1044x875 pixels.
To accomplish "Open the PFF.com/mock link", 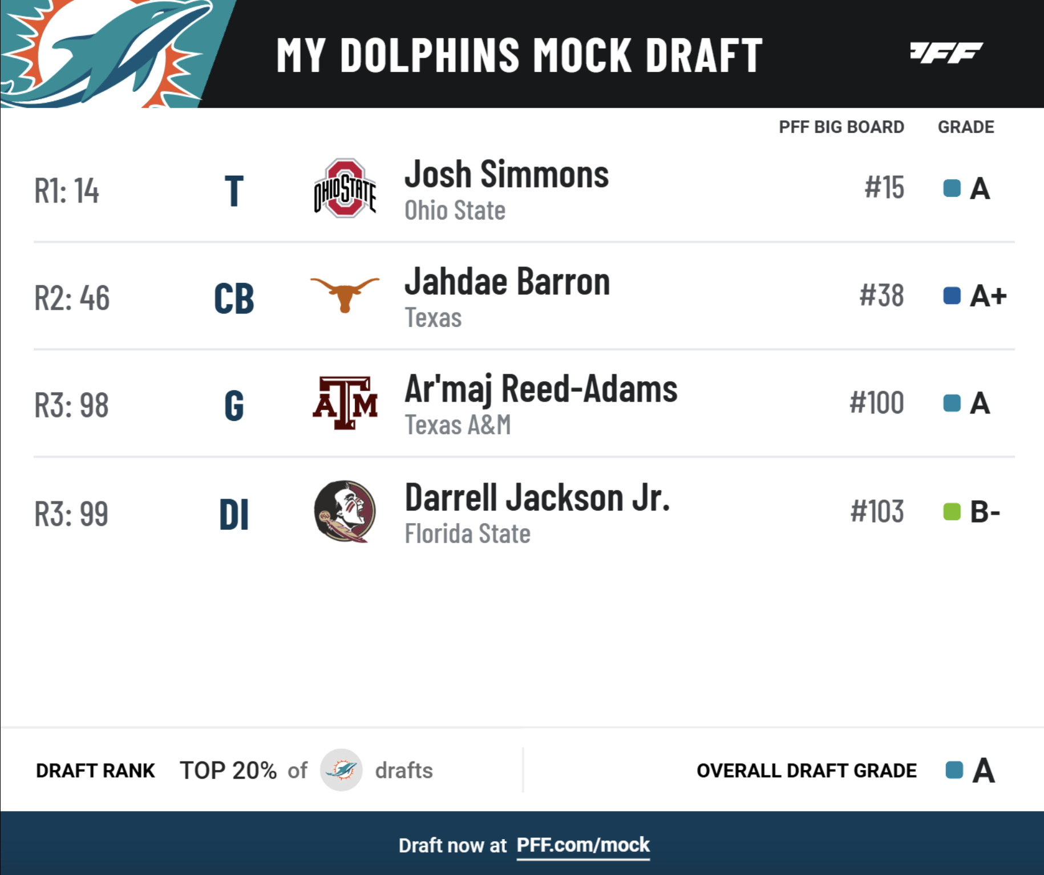I will pos(583,845).
